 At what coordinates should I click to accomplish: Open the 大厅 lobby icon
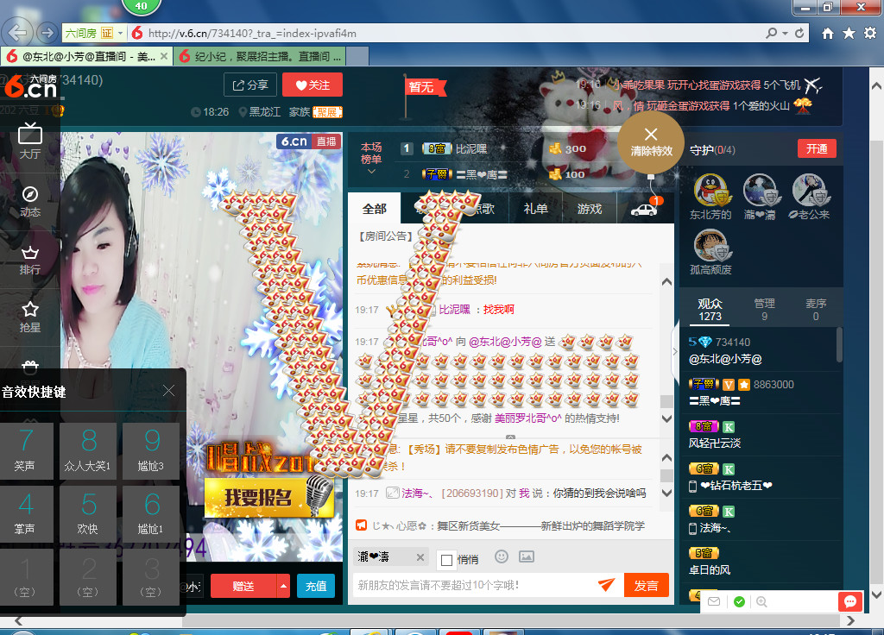[x=30, y=141]
